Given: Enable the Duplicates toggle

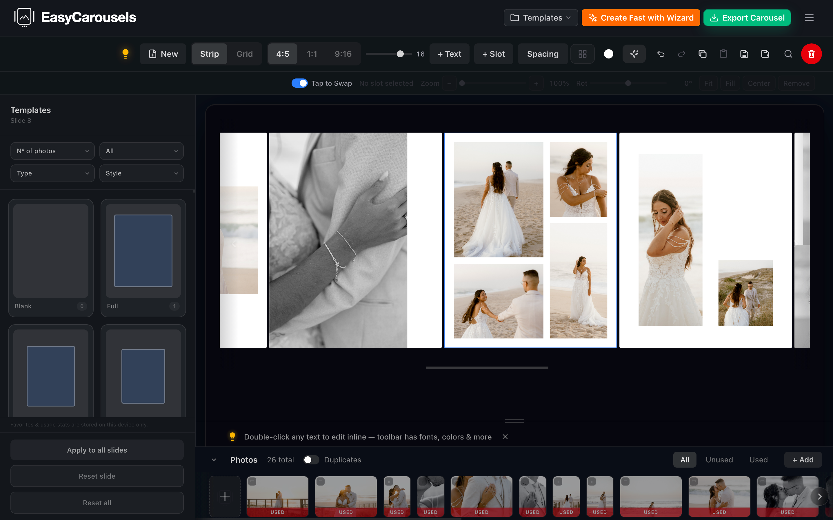Looking at the screenshot, I should click(x=311, y=460).
